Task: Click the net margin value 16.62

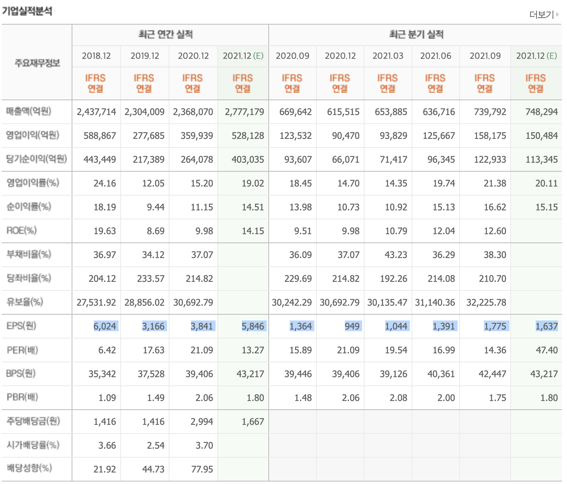Action: coord(495,207)
